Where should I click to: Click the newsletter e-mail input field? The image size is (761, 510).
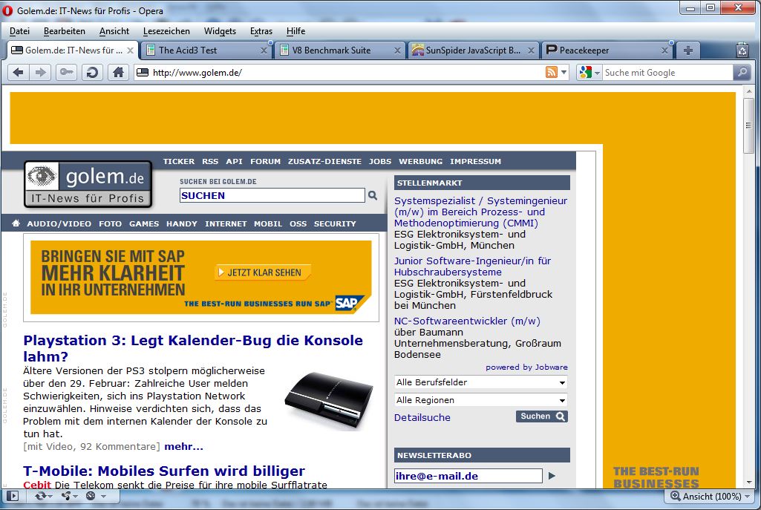coord(468,476)
